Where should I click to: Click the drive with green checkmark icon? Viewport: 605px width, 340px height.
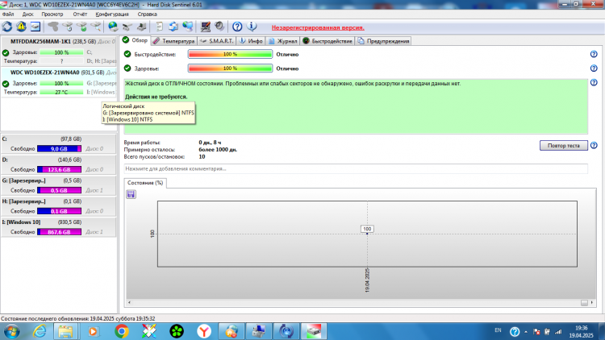(x=81, y=27)
